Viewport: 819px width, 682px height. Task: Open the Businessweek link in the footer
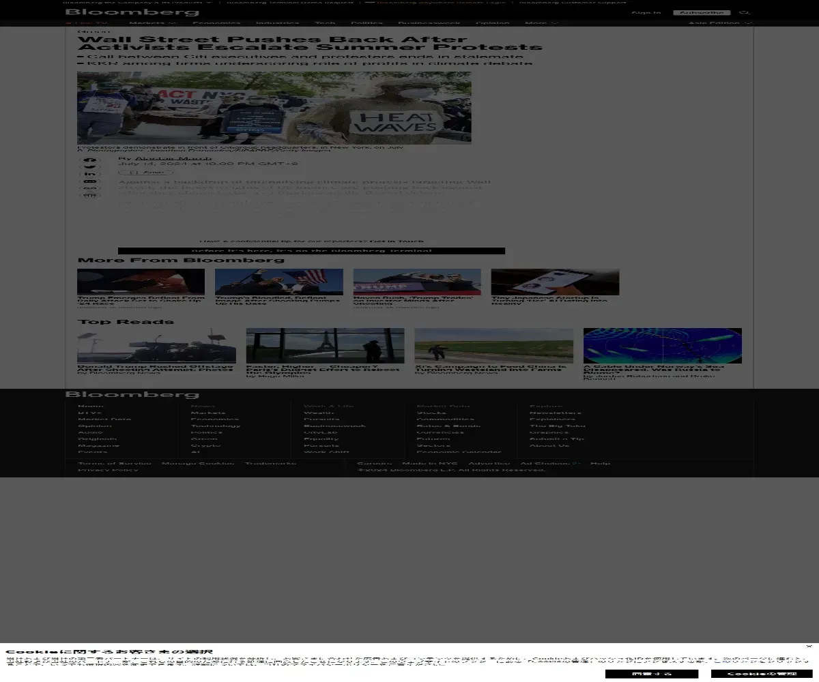click(x=334, y=426)
